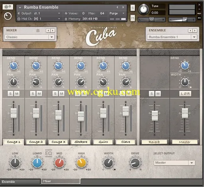Select the Conga 2 channel tab
The height and width of the screenshot is (187, 204).
(x=36, y=142)
